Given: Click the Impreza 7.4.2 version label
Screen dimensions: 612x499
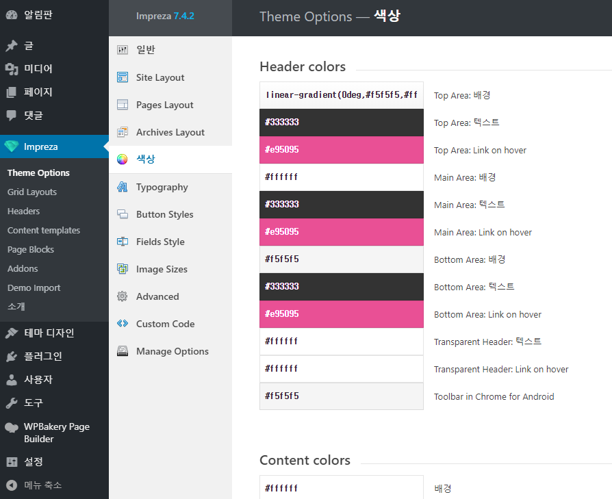Looking at the screenshot, I should coord(165,16).
